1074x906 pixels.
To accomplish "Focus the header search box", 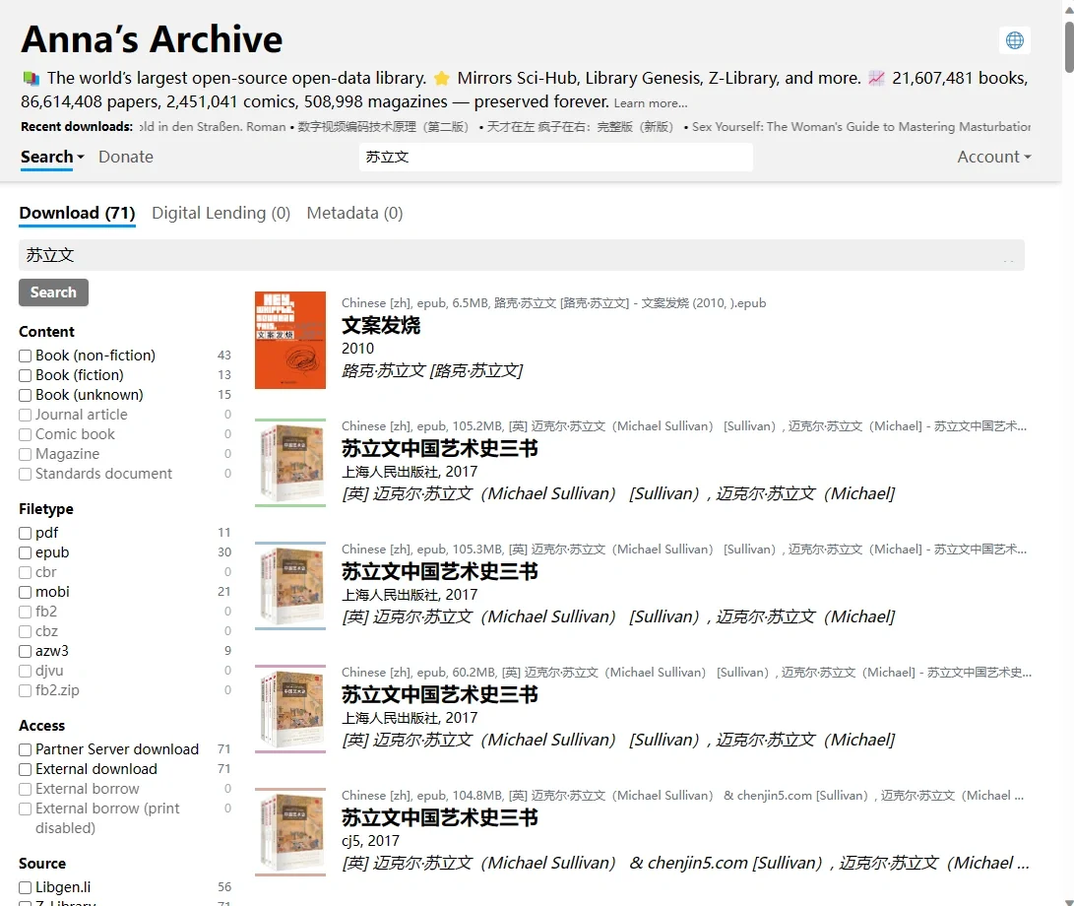I will [555, 157].
